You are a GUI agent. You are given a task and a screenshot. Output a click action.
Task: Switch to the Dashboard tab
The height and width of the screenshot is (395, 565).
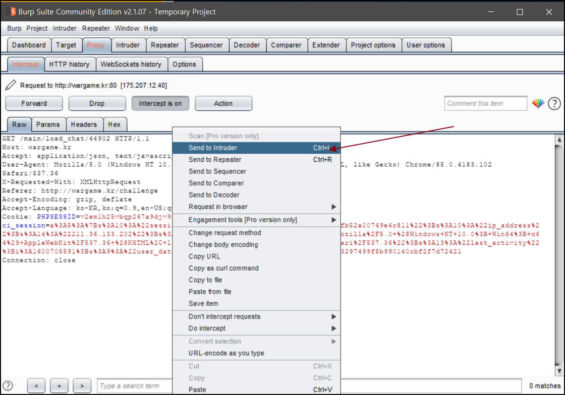pyautogui.click(x=29, y=45)
